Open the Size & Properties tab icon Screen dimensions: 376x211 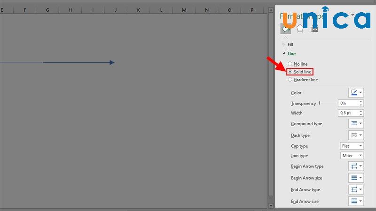(314, 29)
